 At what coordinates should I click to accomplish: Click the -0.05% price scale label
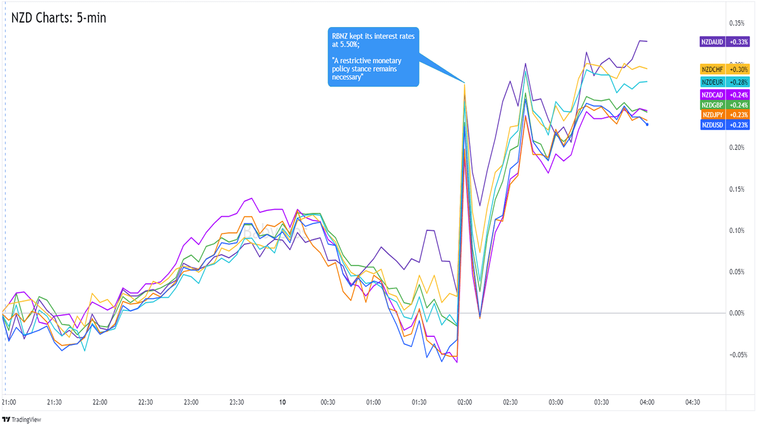pyautogui.click(x=736, y=354)
